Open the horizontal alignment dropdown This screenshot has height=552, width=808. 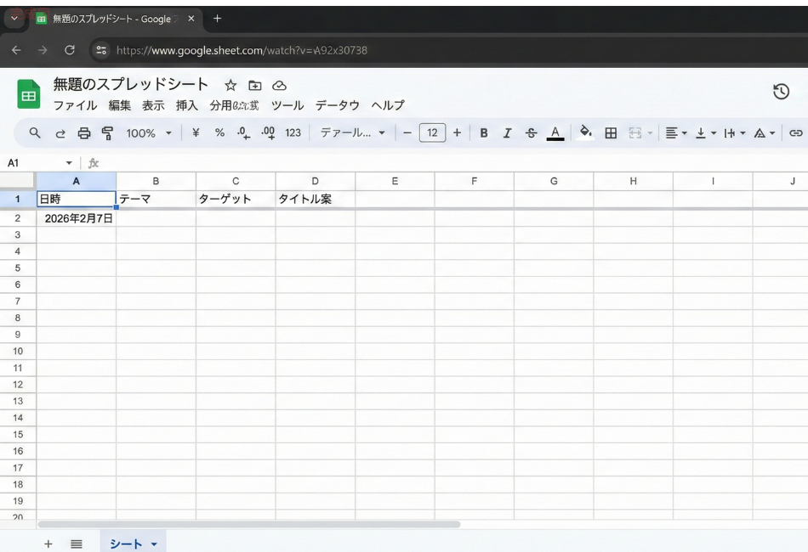(x=674, y=132)
